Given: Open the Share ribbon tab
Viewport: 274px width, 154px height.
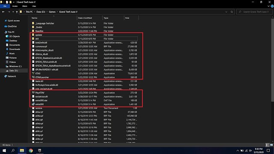Looking at the screenshot, I should click(x=25, y=6).
